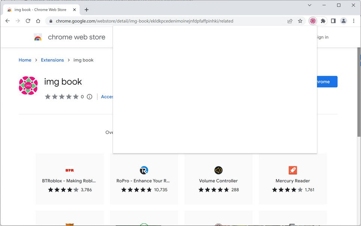The height and width of the screenshot is (226, 361).
Task: Go back to the previous page
Action: (8, 21)
